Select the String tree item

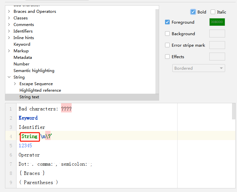click(x=19, y=77)
